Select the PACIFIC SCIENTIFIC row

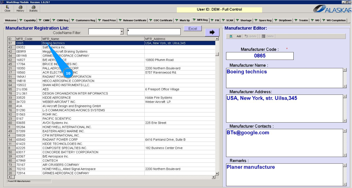pos(111,119)
